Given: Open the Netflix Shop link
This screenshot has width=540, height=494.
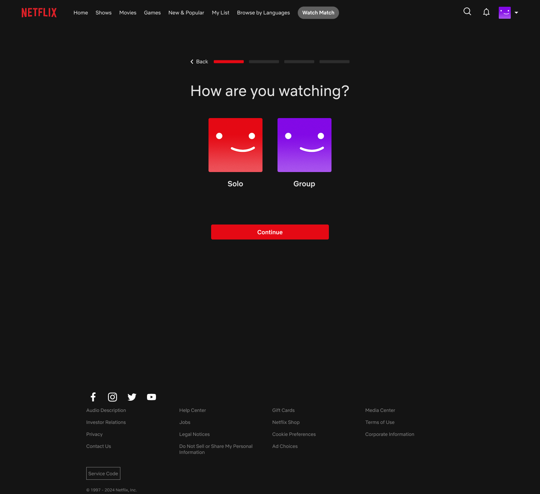Looking at the screenshot, I should pyautogui.click(x=286, y=422).
